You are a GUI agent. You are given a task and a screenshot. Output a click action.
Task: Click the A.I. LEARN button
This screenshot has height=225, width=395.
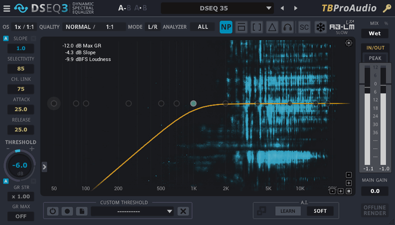(288, 211)
